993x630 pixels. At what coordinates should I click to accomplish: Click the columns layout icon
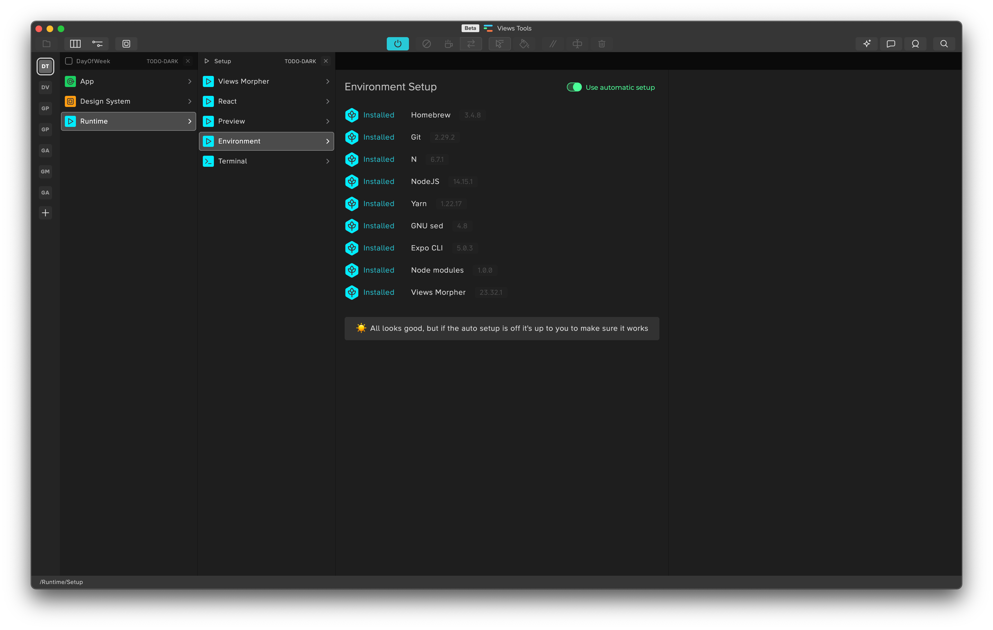point(75,44)
